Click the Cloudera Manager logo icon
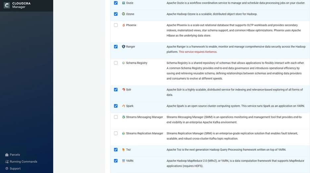Screen dimensions: 310x173 tap(7, 5)
